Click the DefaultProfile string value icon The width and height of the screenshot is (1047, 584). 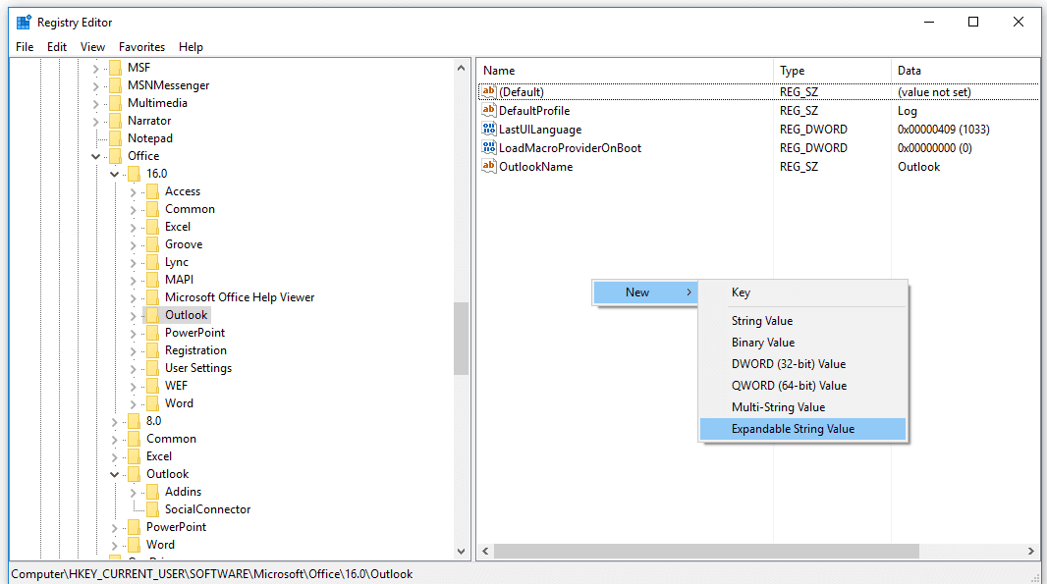(x=489, y=110)
